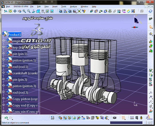The height and width of the screenshot is (126, 155).
Task: Select pin (pin.3) tree item
Action: [20, 79]
